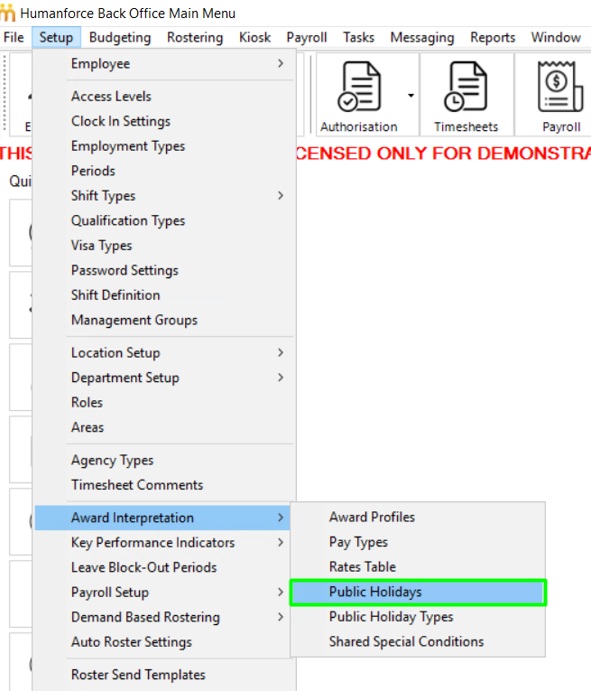Expand the Employee submenu arrow

(281, 63)
